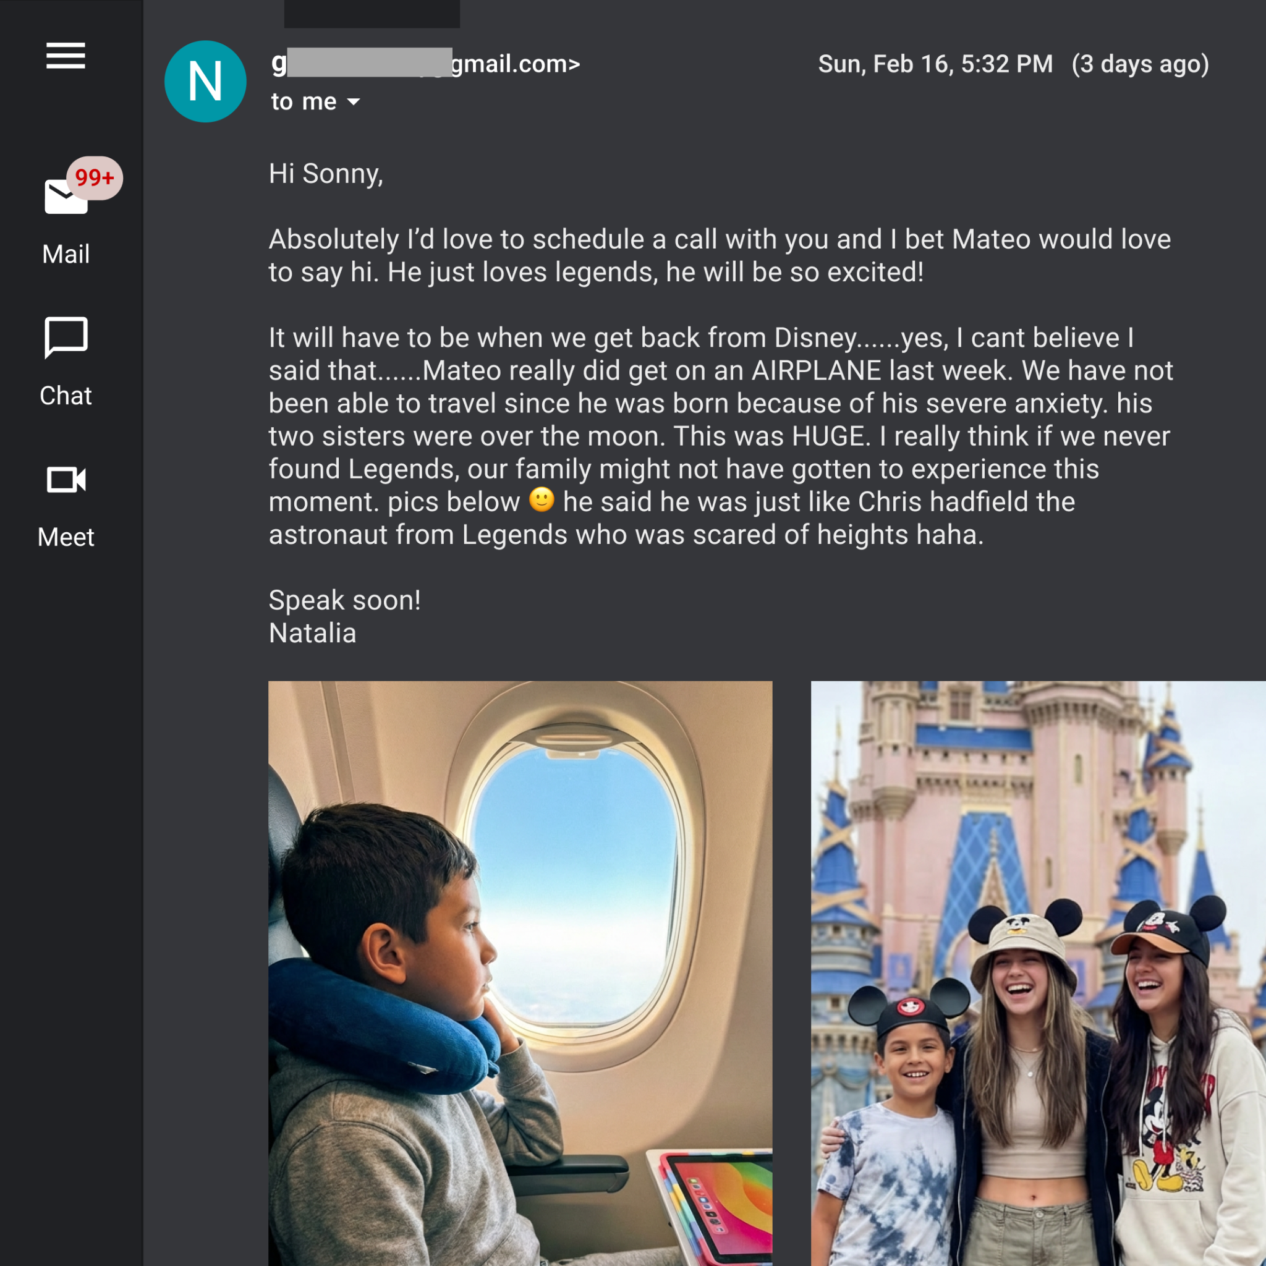Open the airplane window photo attachment
Viewport: 1266px width, 1266px height.
tap(520, 973)
